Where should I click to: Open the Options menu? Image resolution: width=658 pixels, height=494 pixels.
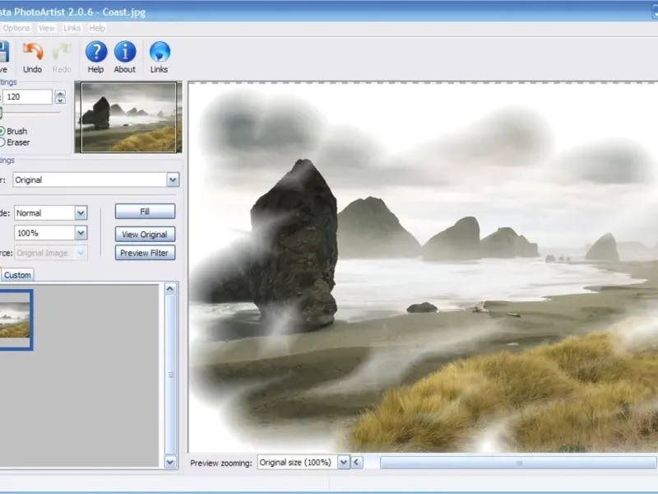click(x=16, y=28)
